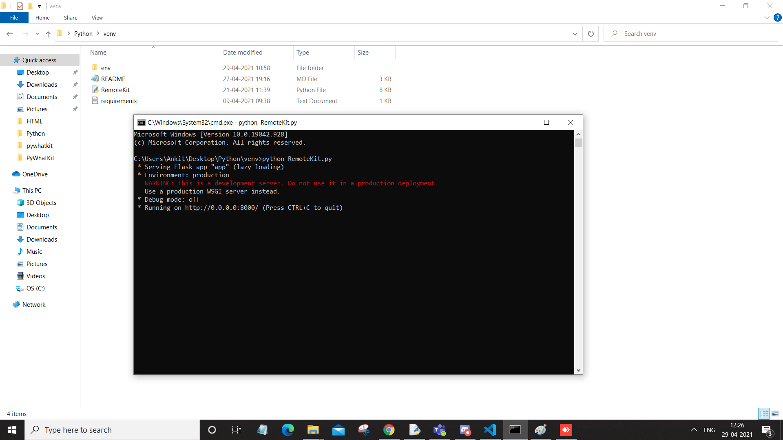This screenshot has height=440, width=783.
Task: Click the Back navigation arrow
Action: point(10,34)
